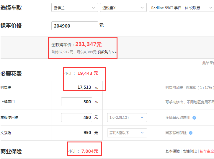Click the 裸车价格 input showing 204900
The image size is (214, 159).
click(x=74, y=26)
